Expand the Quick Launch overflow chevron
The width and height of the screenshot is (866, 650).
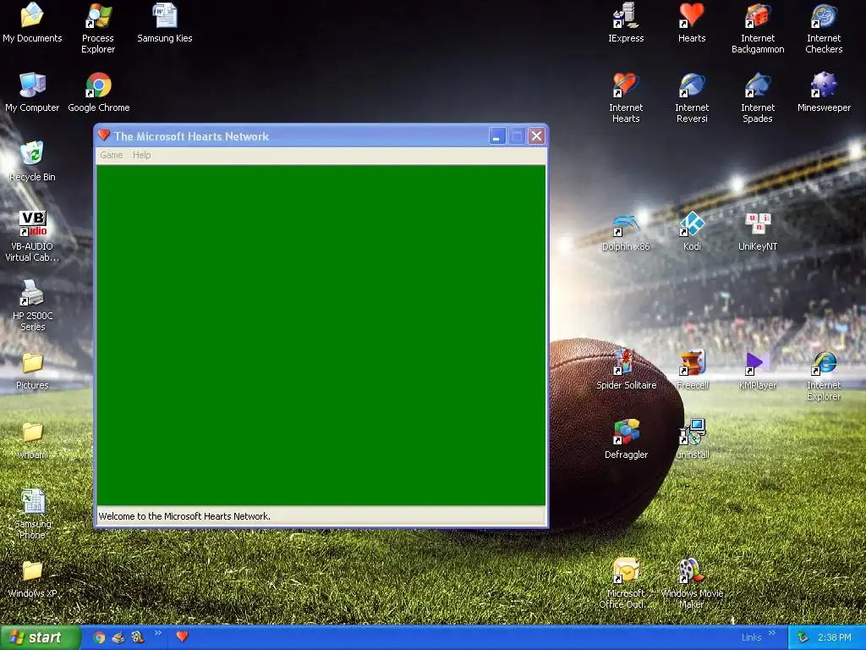pos(158,633)
